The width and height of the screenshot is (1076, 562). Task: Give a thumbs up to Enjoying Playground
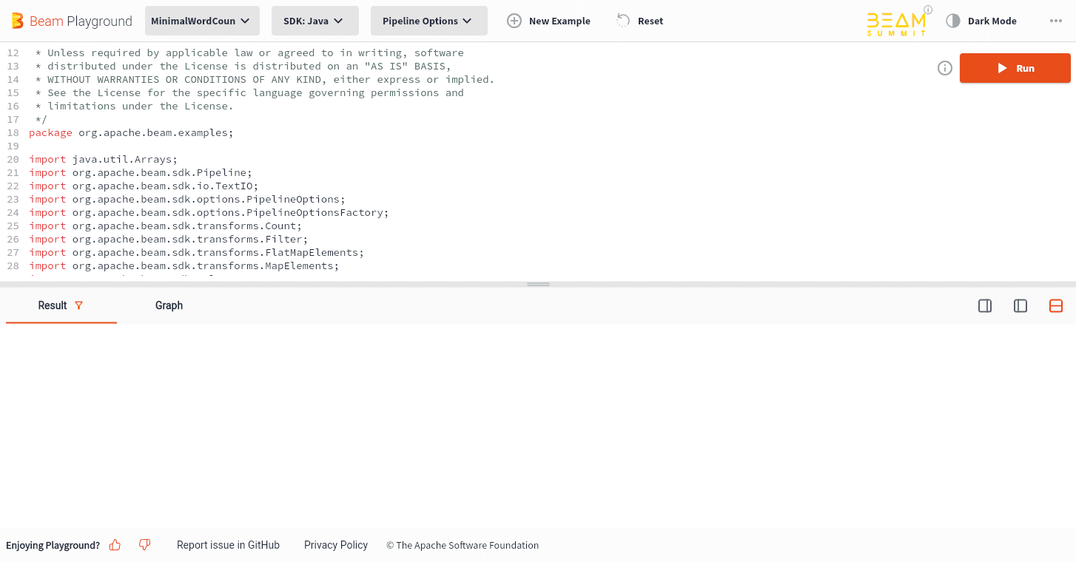115,544
